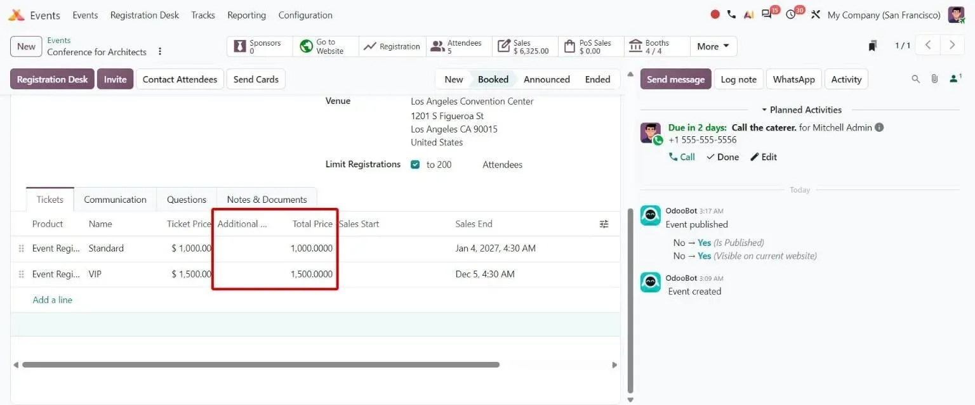Click Add a line in tickets

tap(52, 300)
